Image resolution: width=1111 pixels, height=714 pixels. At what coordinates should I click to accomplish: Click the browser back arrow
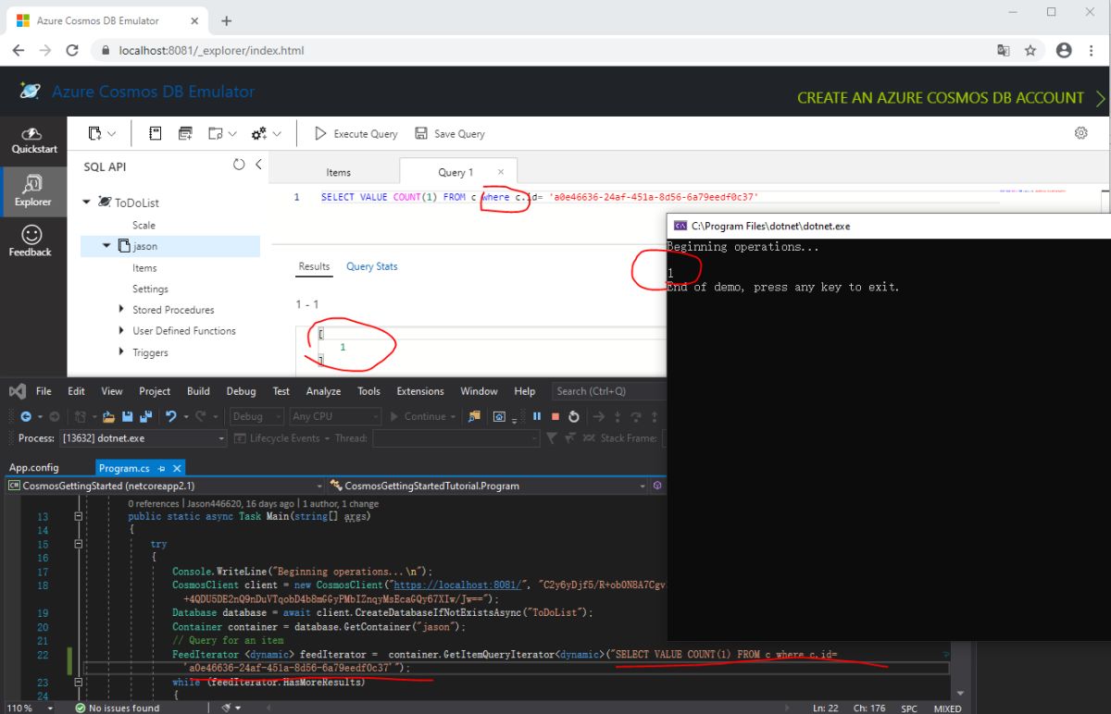pyautogui.click(x=19, y=51)
